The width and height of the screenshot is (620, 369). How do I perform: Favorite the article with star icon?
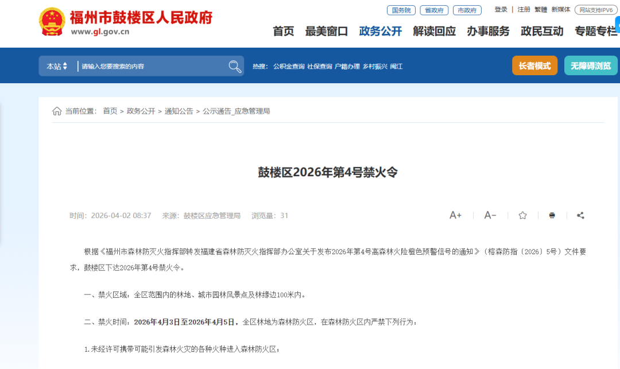click(523, 215)
